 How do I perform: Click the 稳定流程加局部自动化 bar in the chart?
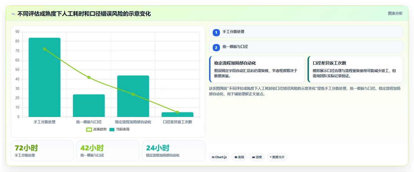point(133,96)
